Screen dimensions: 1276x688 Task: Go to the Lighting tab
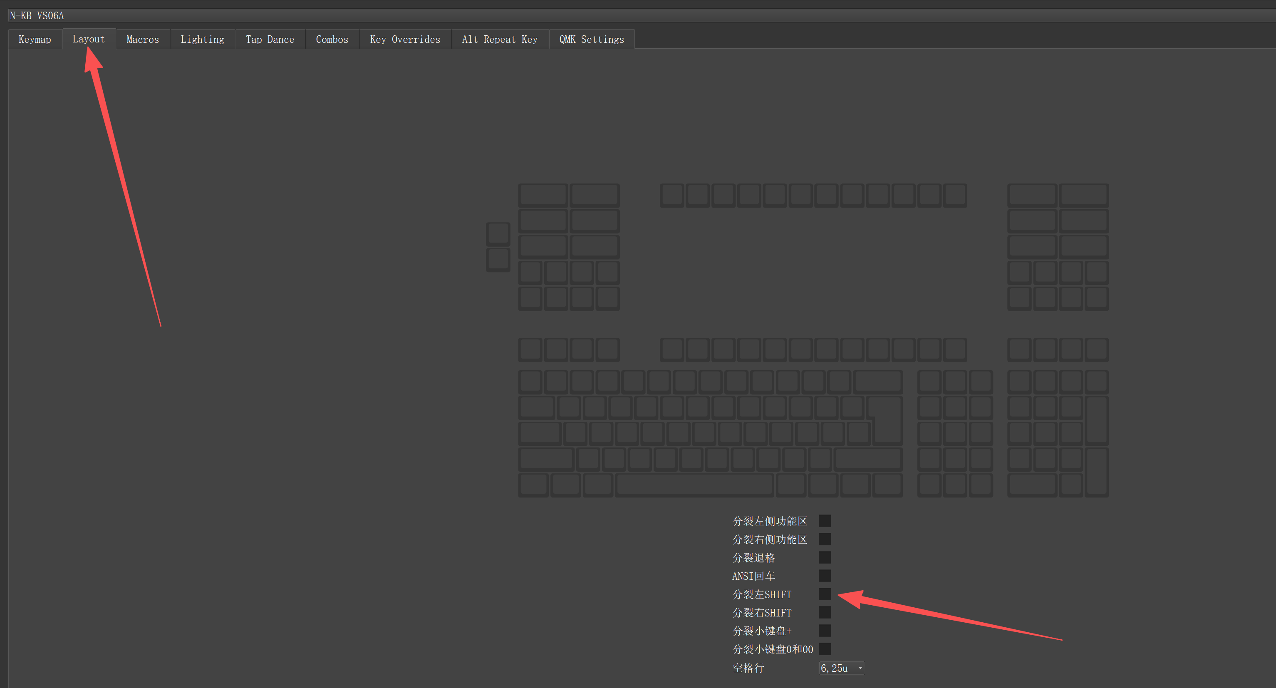pyautogui.click(x=202, y=39)
